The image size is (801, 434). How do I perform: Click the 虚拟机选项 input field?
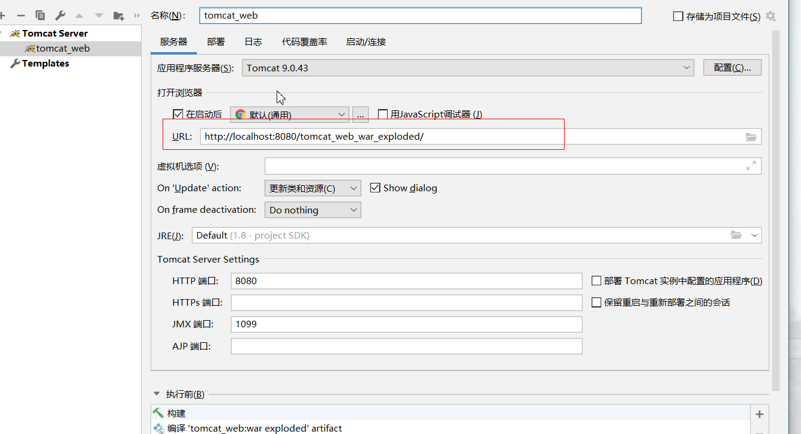(x=513, y=166)
